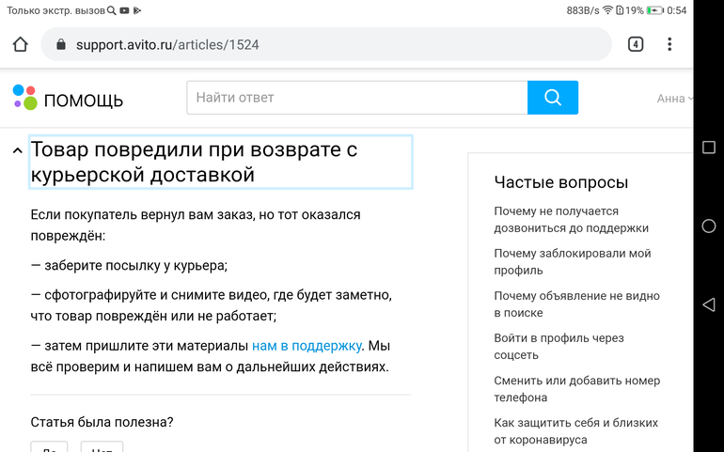Tap the padlock site security icon
Image resolution: width=724 pixels, height=452 pixels.
pos(61,44)
